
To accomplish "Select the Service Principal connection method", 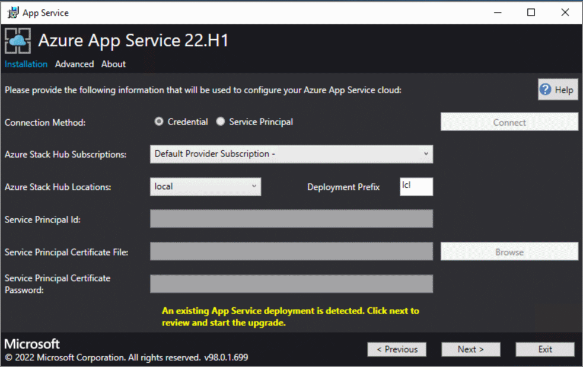I will click(221, 122).
